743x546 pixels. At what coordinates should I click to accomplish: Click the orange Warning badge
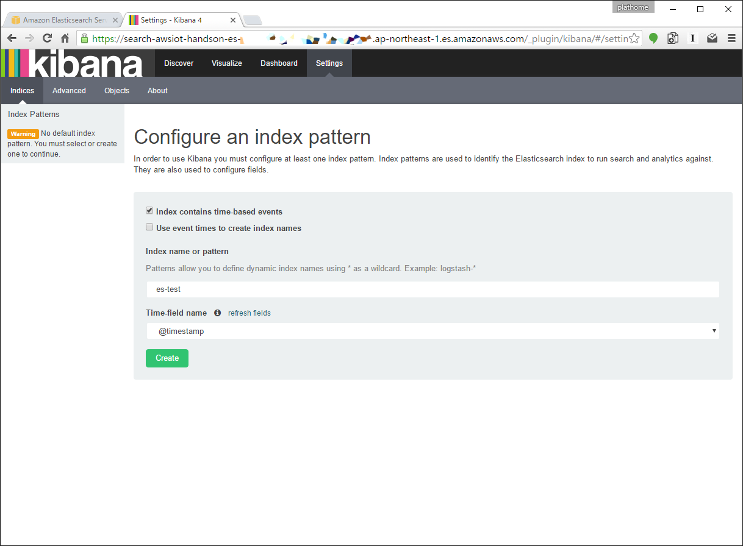pos(23,134)
